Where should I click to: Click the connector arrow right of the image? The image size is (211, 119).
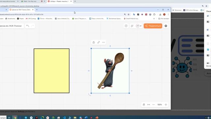pyautogui.click(x=132, y=71)
